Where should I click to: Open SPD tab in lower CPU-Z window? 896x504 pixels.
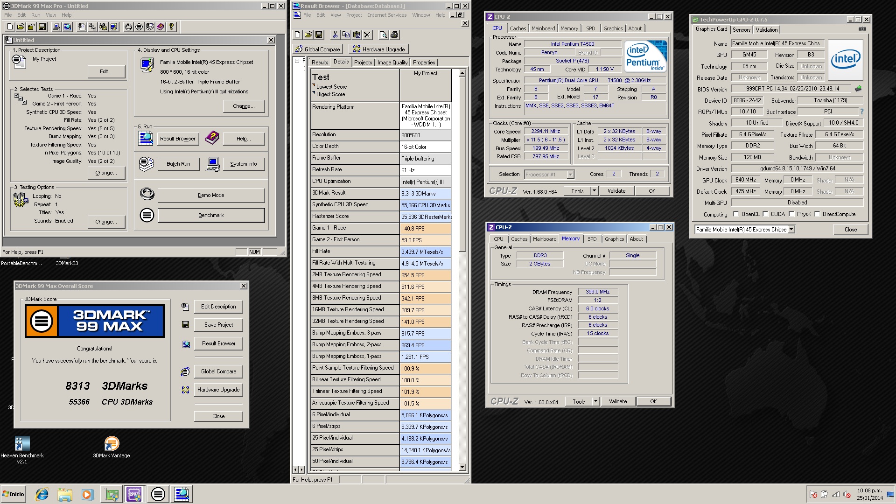(592, 239)
